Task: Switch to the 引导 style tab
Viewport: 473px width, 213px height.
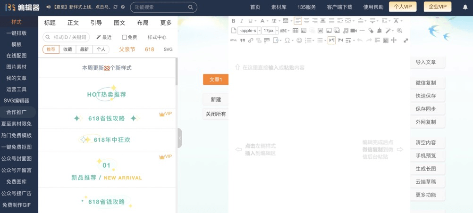Action: pyautogui.click(x=96, y=23)
